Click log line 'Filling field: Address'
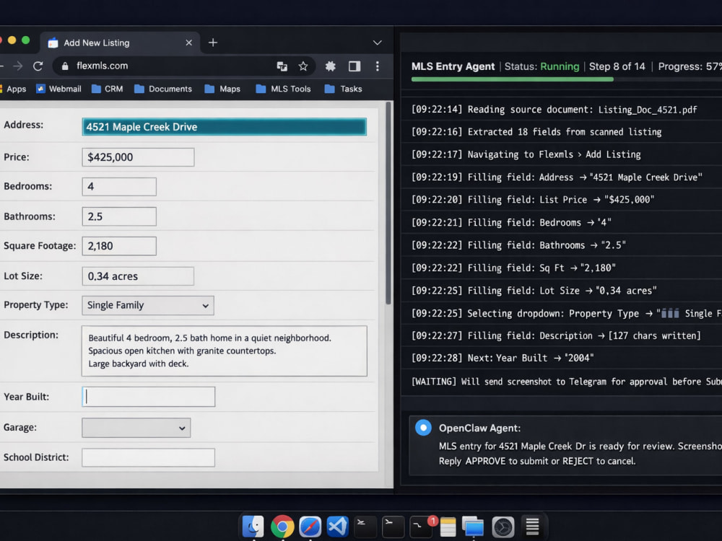This screenshot has height=541, width=722. click(557, 177)
